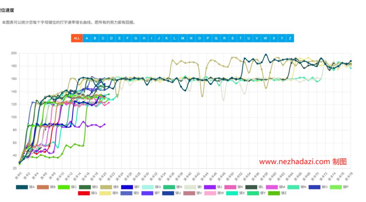Show the letter J speed curve tab
Image resolution: width=366 pixels, height=202 pixels.
[158, 38]
